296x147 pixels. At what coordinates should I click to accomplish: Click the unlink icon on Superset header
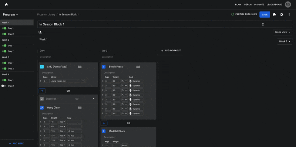tap(77, 99)
